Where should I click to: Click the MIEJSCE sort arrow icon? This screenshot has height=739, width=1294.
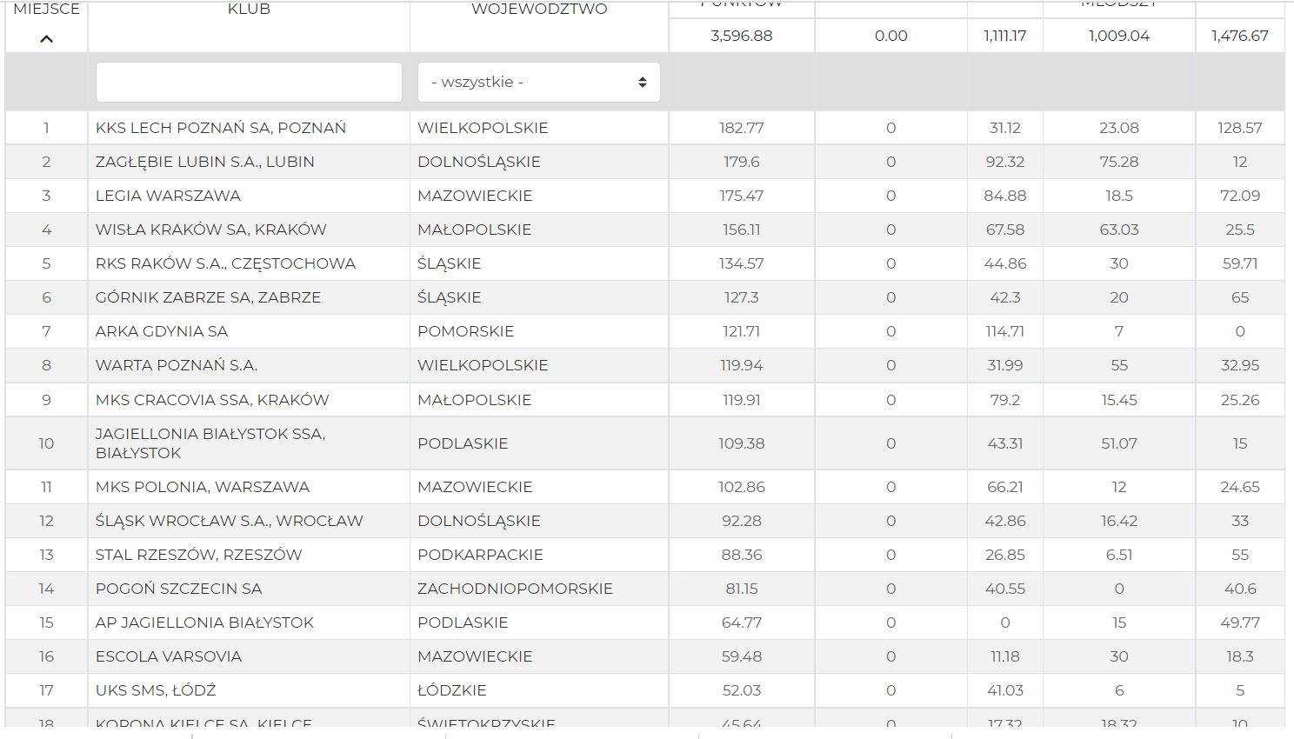(46, 39)
